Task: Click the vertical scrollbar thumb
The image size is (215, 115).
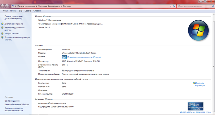Action: click(214, 66)
